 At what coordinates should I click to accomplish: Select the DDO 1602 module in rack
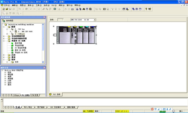(91, 35)
